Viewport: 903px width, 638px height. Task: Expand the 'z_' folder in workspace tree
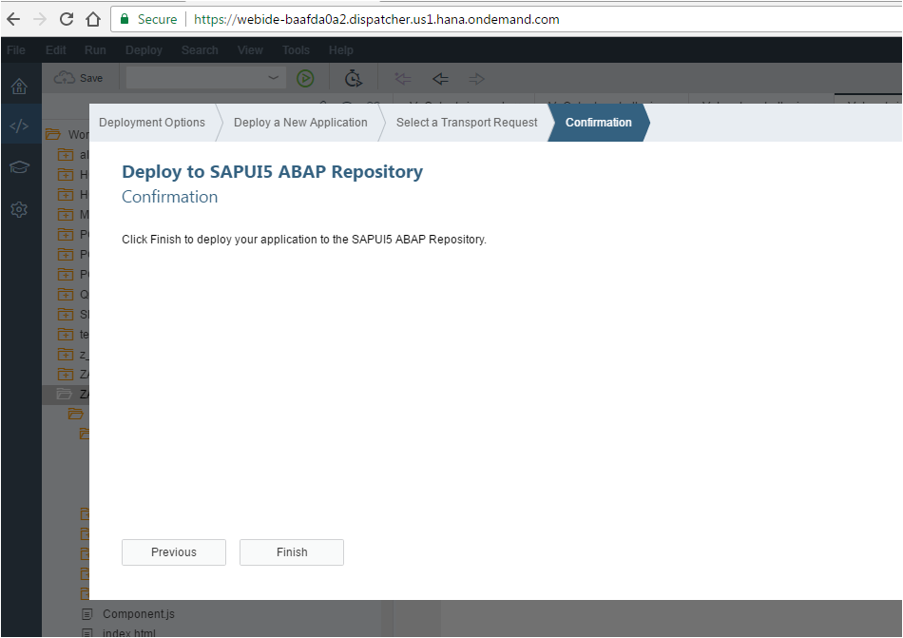click(x=73, y=355)
